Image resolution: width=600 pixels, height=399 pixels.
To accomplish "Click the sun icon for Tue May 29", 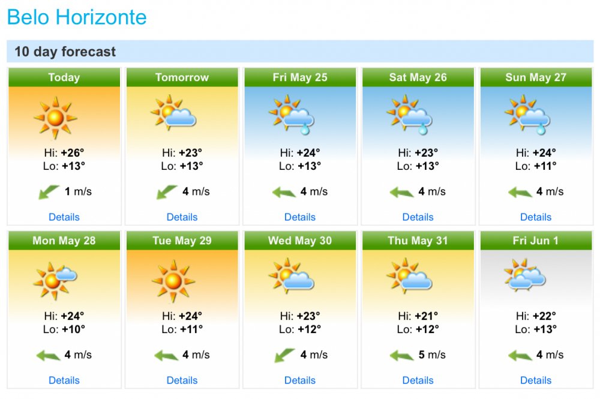I will [x=173, y=280].
